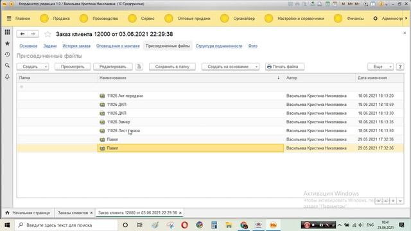Image resolution: width=411 pixels, height=231 pixels.
Task: Open the История заказа link
Action: (x=76, y=46)
